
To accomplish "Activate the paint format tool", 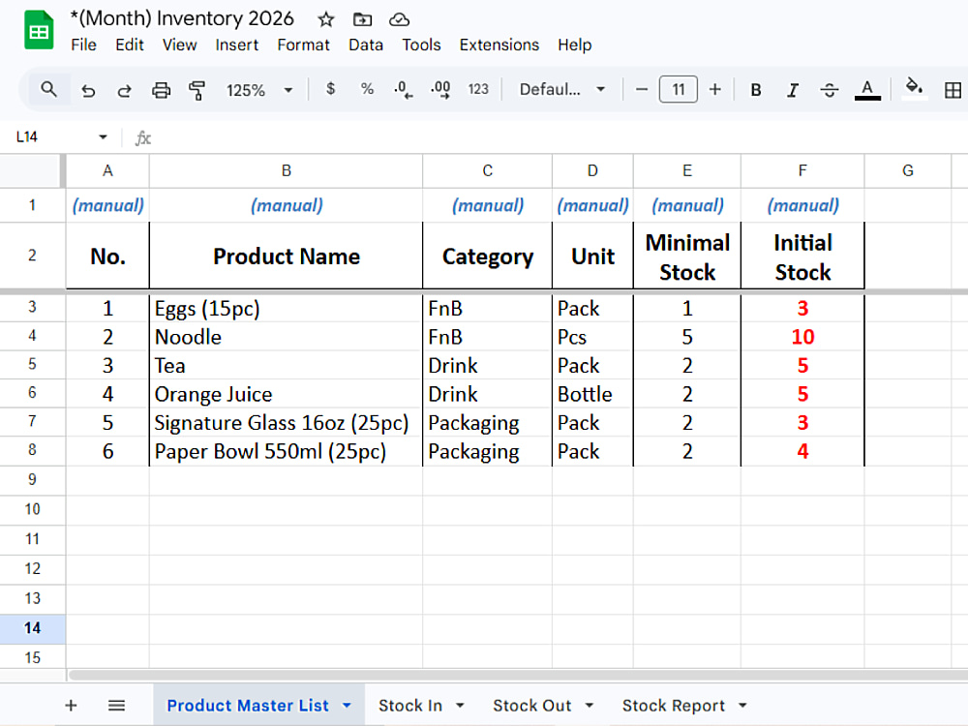I will [197, 90].
